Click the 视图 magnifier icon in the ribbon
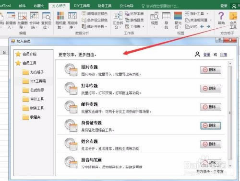 (155, 16)
